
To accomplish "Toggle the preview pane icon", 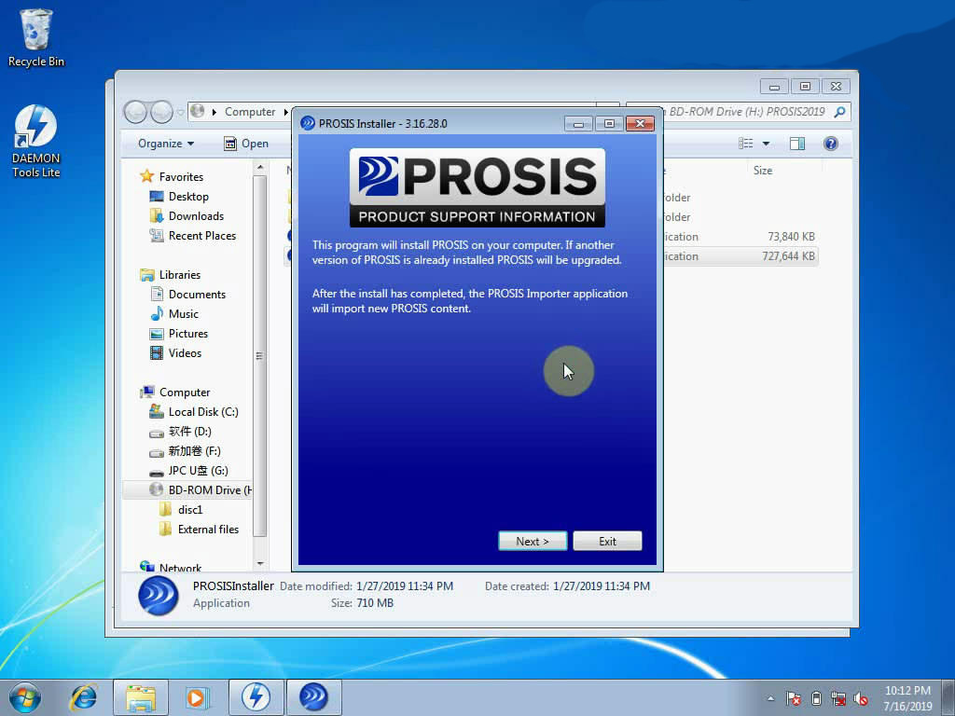I will pos(797,144).
